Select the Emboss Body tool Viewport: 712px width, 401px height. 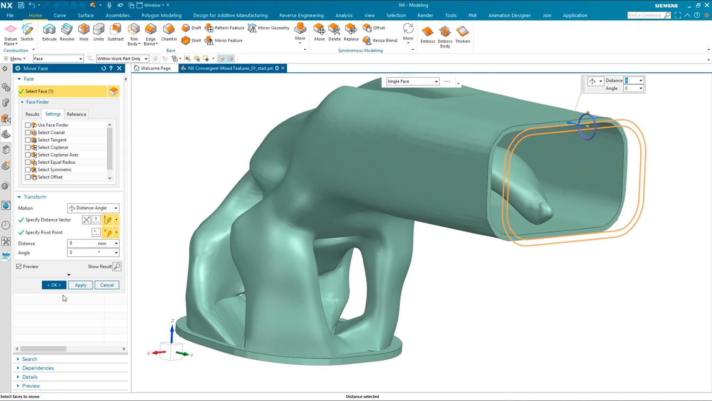pyautogui.click(x=445, y=35)
